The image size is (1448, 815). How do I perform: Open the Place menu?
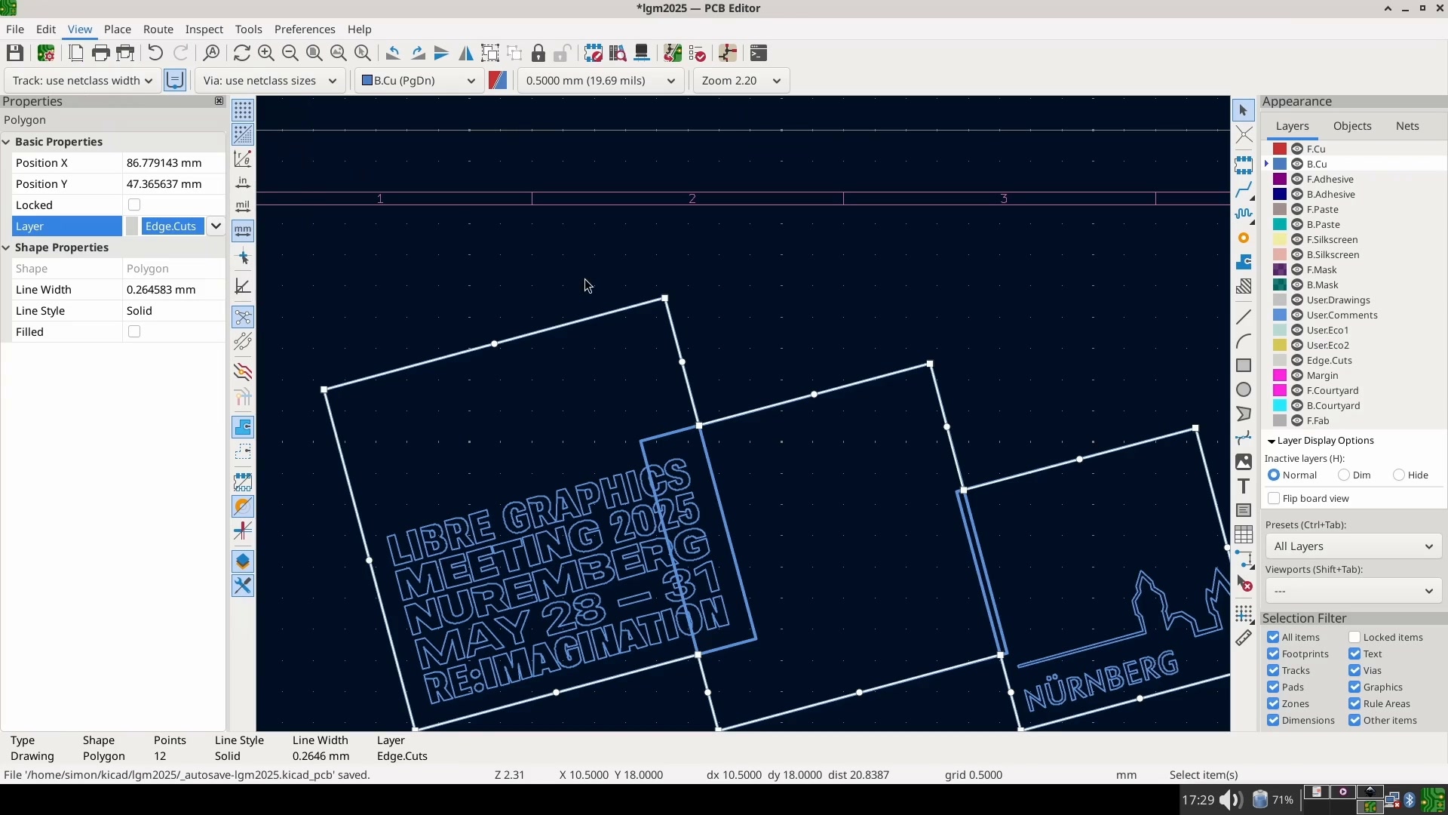[x=117, y=29]
